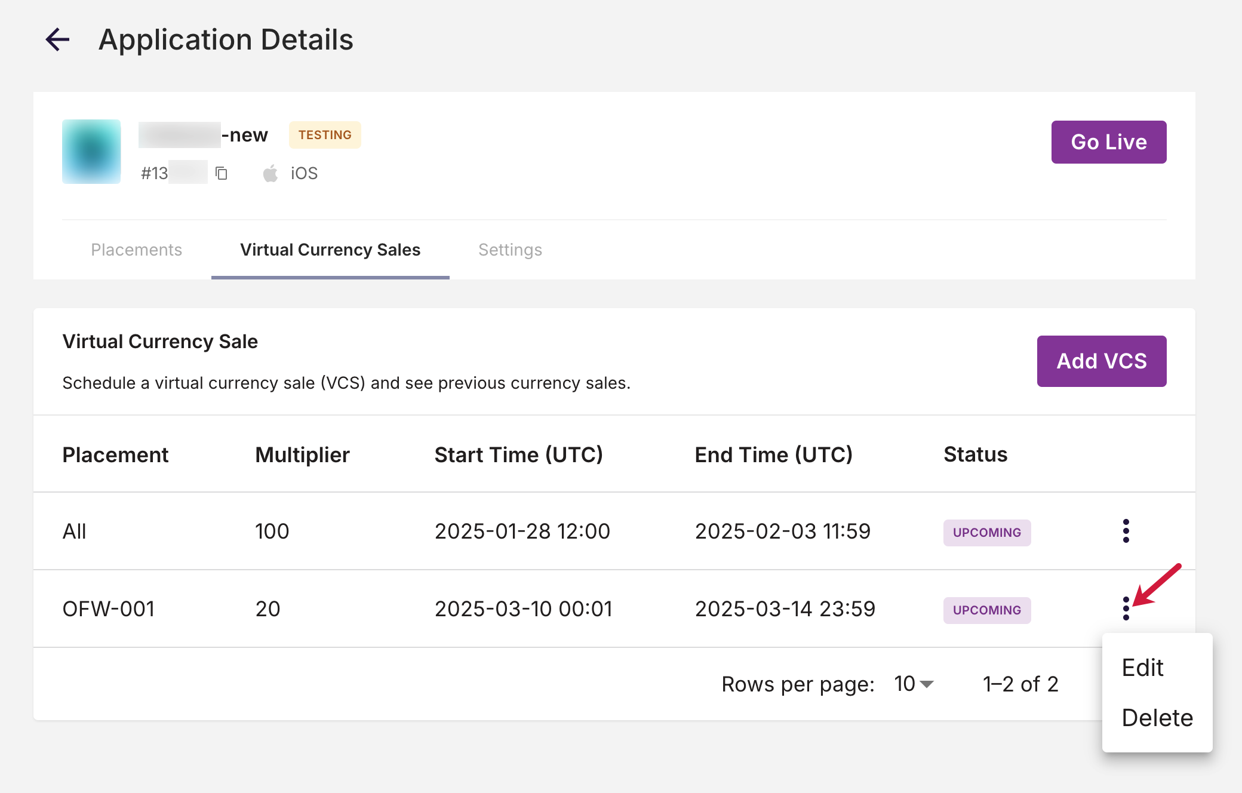The image size is (1242, 793).
Task: Select the Virtual Currency Sales tab
Action: (330, 250)
